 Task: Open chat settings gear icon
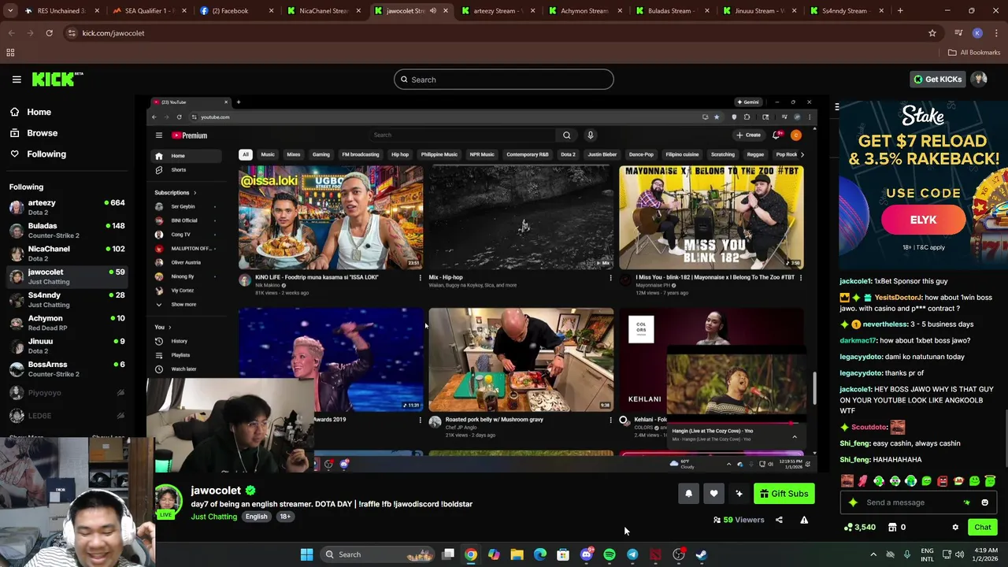click(x=955, y=528)
